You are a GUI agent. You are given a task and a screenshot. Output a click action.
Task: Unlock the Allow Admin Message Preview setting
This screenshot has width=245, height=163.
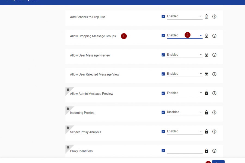click(206, 93)
